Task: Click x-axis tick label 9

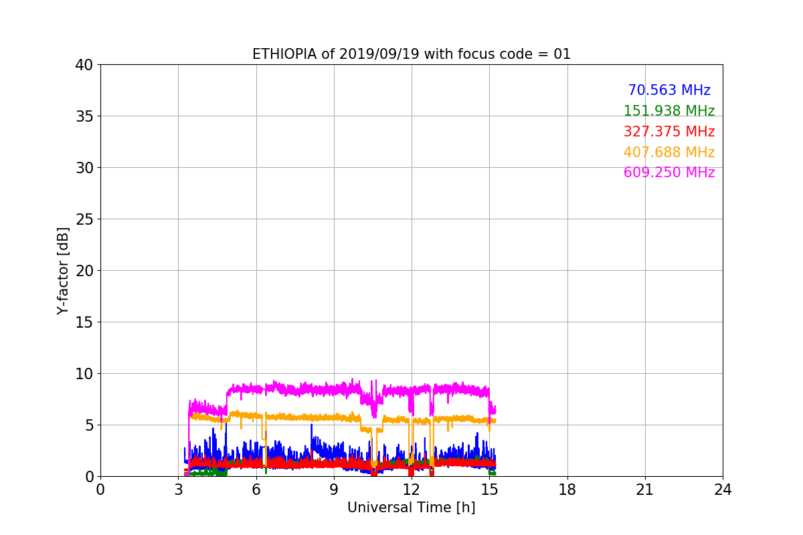Action: click(x=334, y=490)
